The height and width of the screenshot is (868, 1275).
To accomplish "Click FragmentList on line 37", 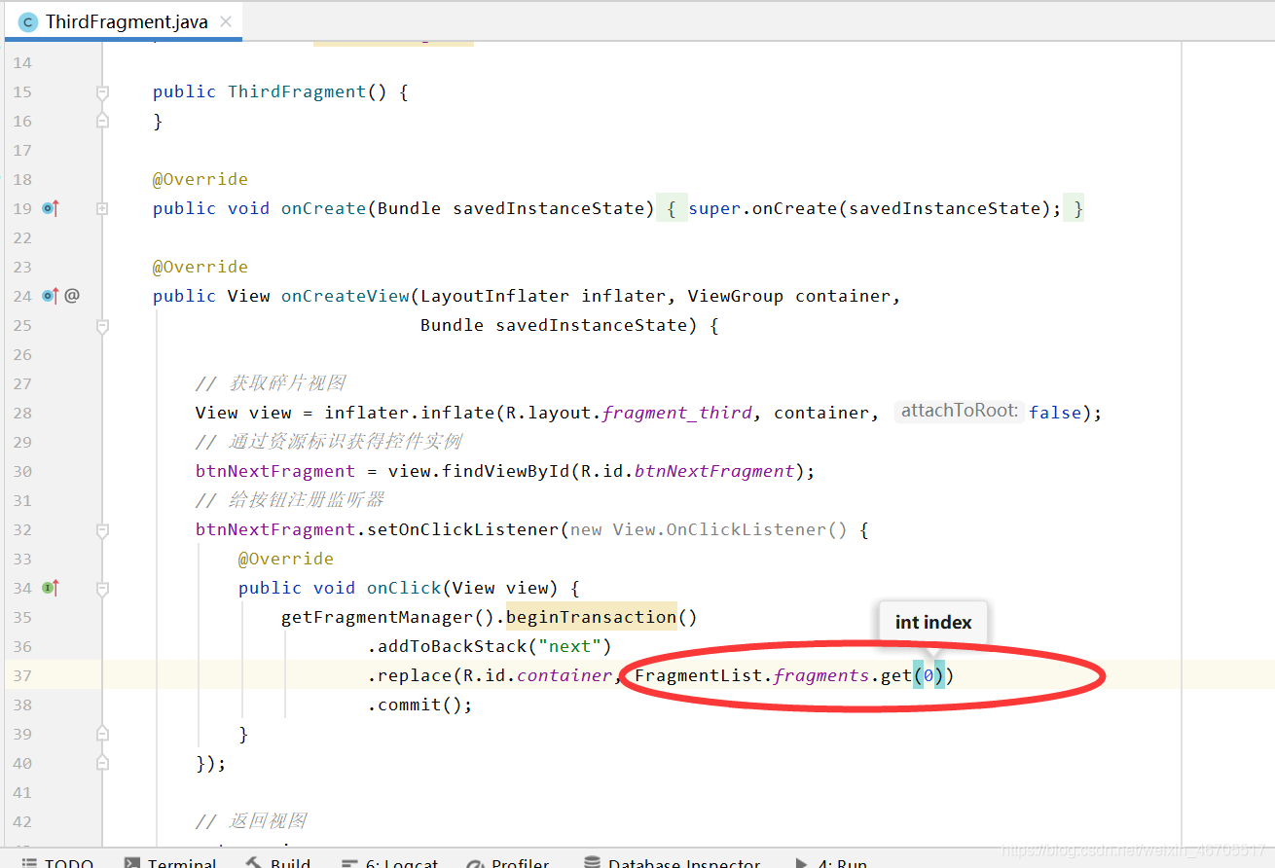I will tap(699, 675).
